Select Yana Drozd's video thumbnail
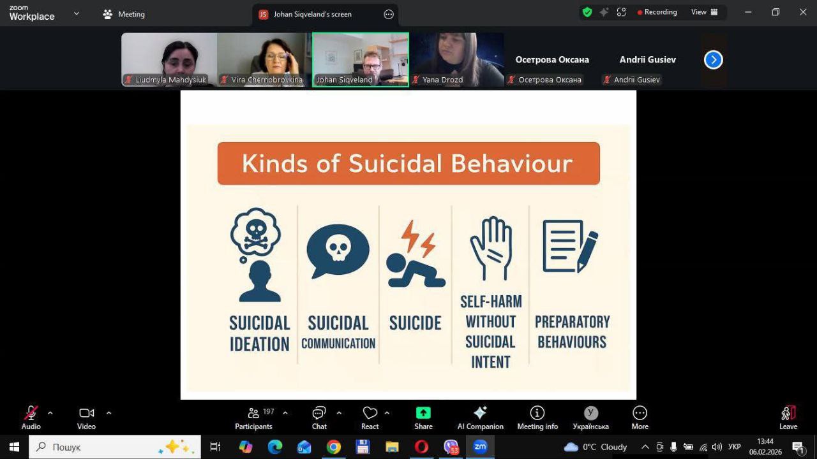 click(x=456, y=59)
